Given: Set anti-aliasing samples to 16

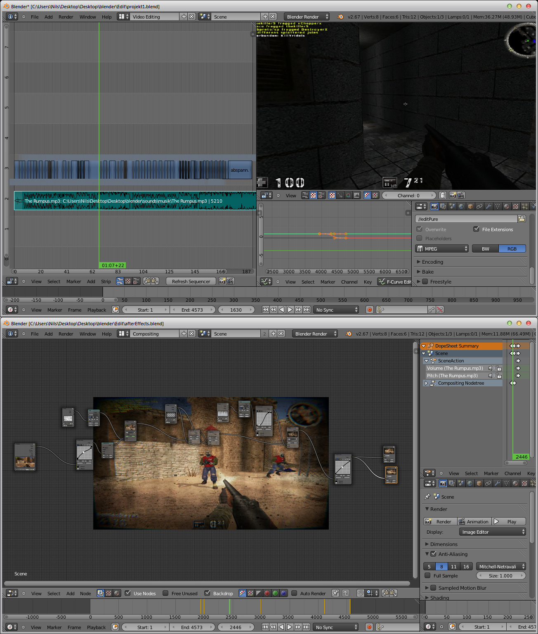Looking at the screenshot, I should [466, 566].
